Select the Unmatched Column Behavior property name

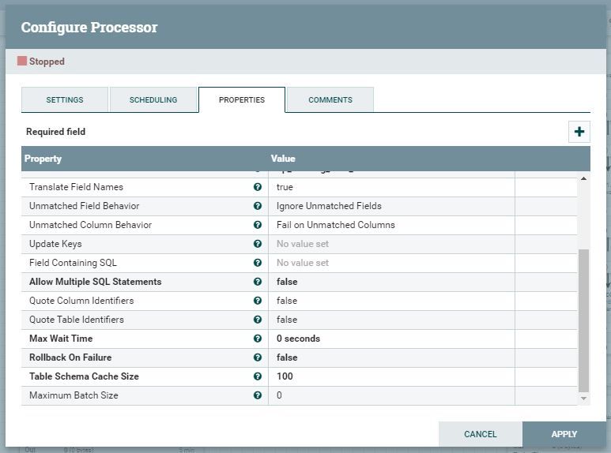[90, 225]
